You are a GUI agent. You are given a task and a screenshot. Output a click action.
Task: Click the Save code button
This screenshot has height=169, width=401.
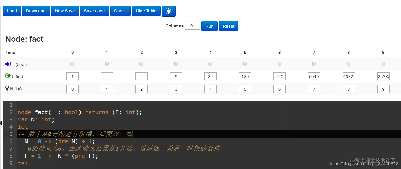point(94,11)
